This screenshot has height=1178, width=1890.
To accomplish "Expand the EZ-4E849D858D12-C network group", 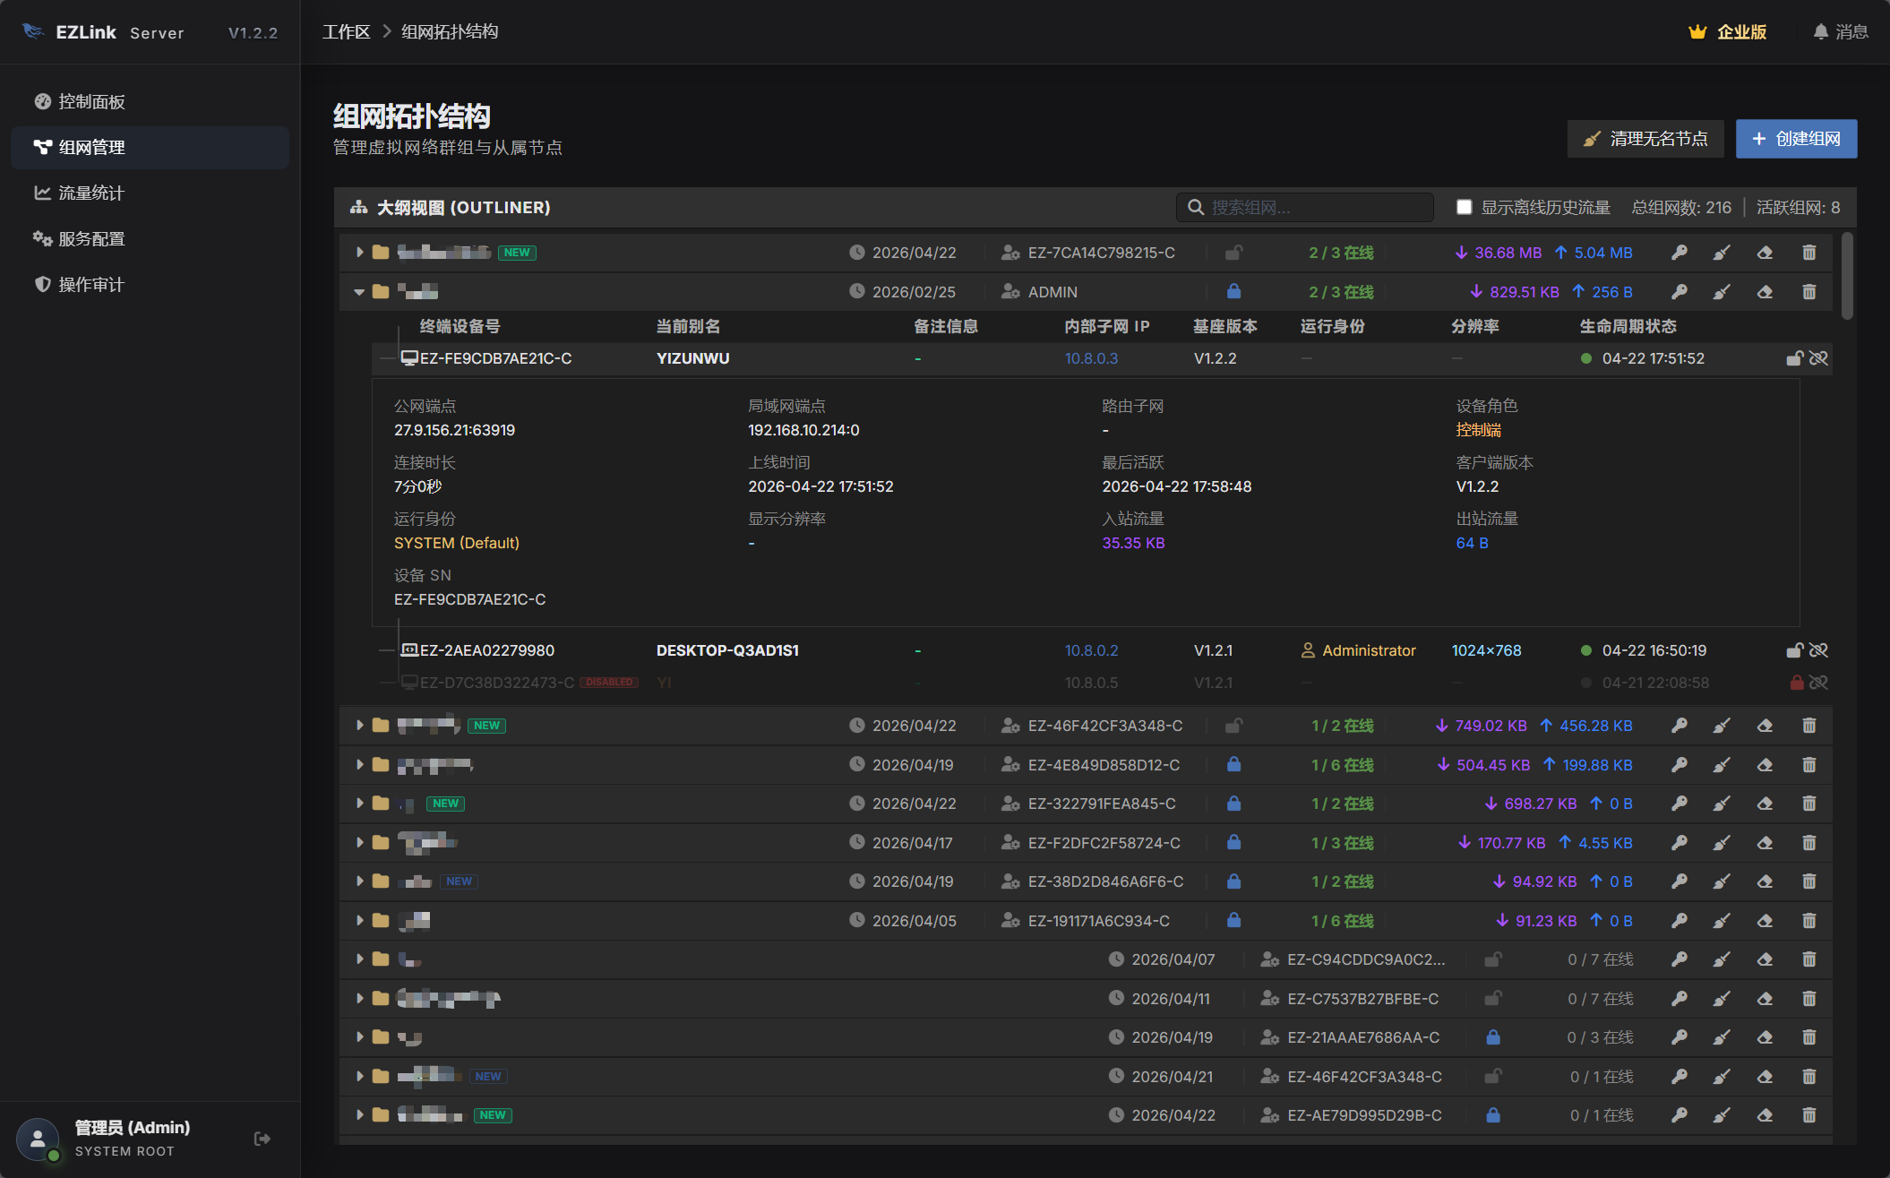I will [x=361, y=765].
